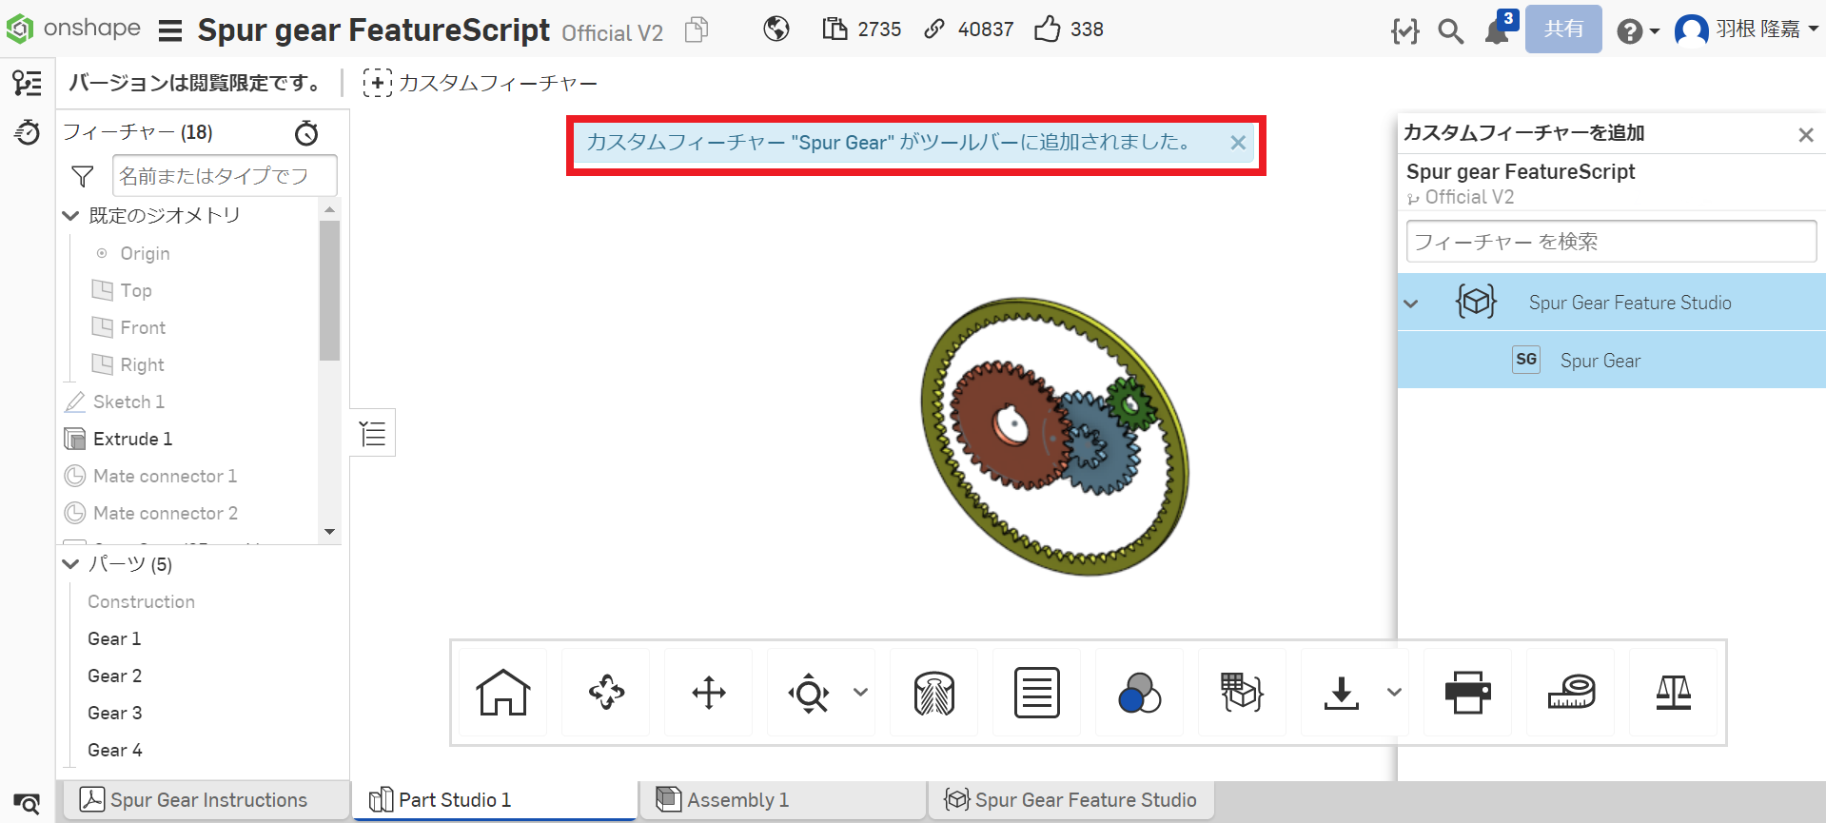Dismiss the Spur Gear added notification
Image resolution: width=1826 pixels, height=823 pixels.
1238,143
